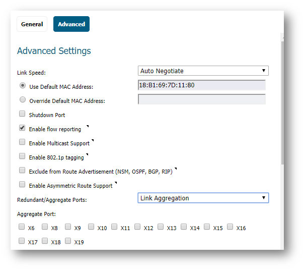Open the Link Speed Auto Negotiate dropdown
The height and width of the screenshot is (271, 305).
pos(203,71)
